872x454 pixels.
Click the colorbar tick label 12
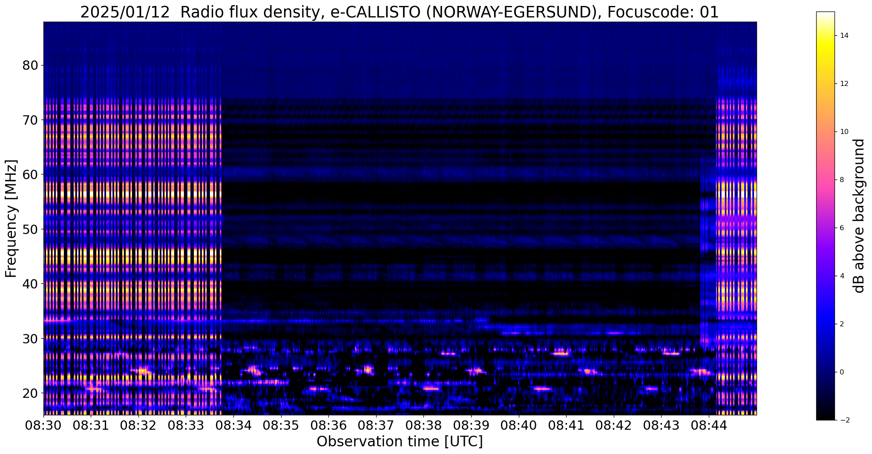pos(843,83)
